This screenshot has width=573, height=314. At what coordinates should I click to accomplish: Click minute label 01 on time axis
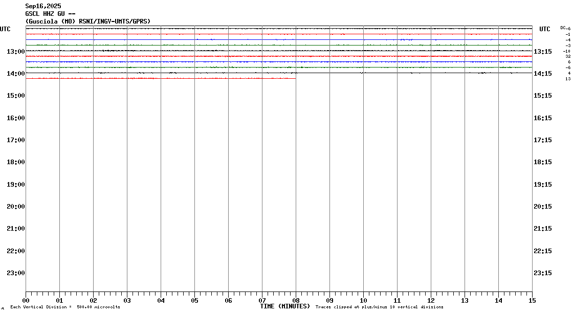click(59, 301)
